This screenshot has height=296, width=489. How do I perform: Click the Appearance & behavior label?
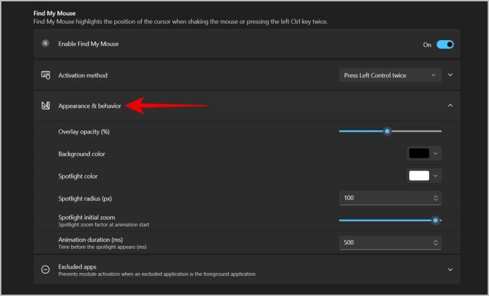[x=89, y=106]
